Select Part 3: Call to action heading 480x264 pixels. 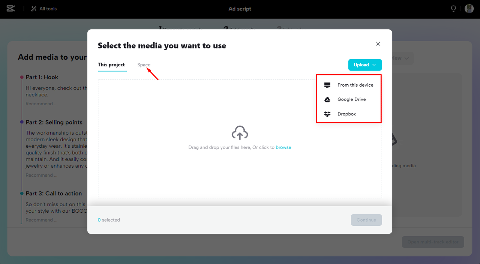[54, 193]
